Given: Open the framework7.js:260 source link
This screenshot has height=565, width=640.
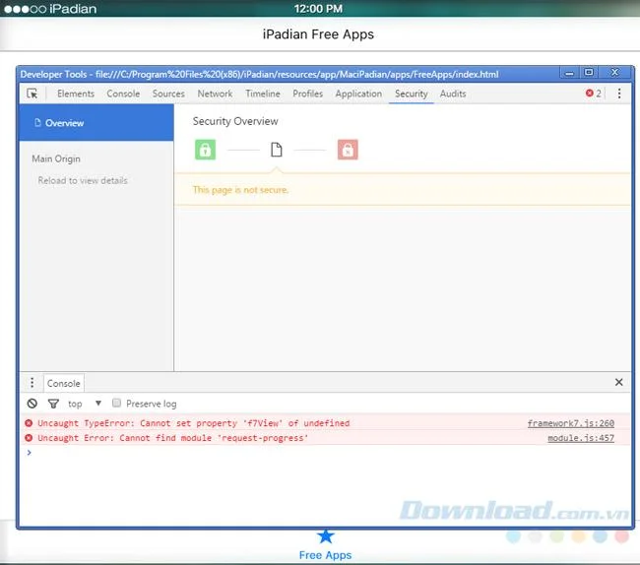Looking at the screenshot, I should click(571, 423).
